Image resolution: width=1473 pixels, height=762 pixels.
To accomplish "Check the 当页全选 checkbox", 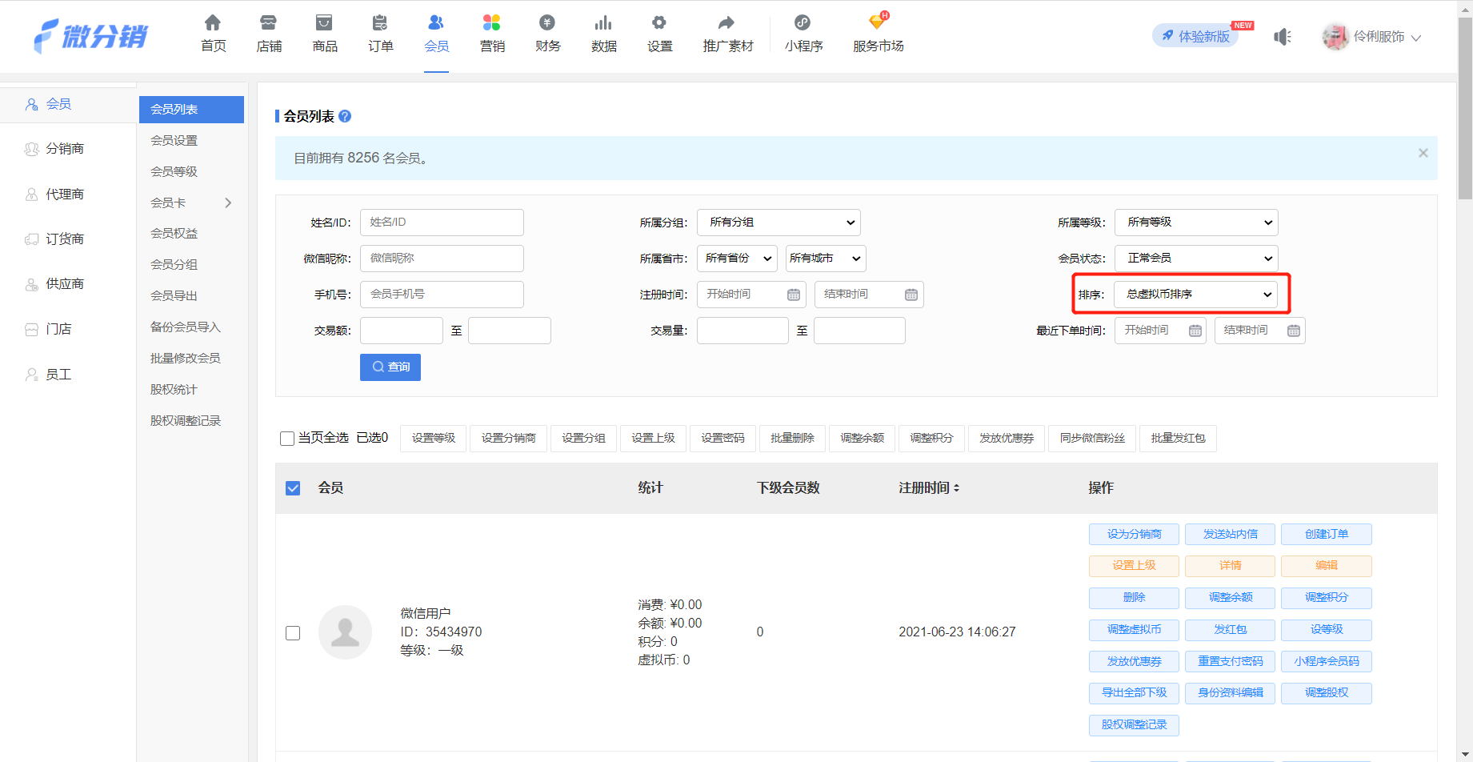I will [287, 438].
